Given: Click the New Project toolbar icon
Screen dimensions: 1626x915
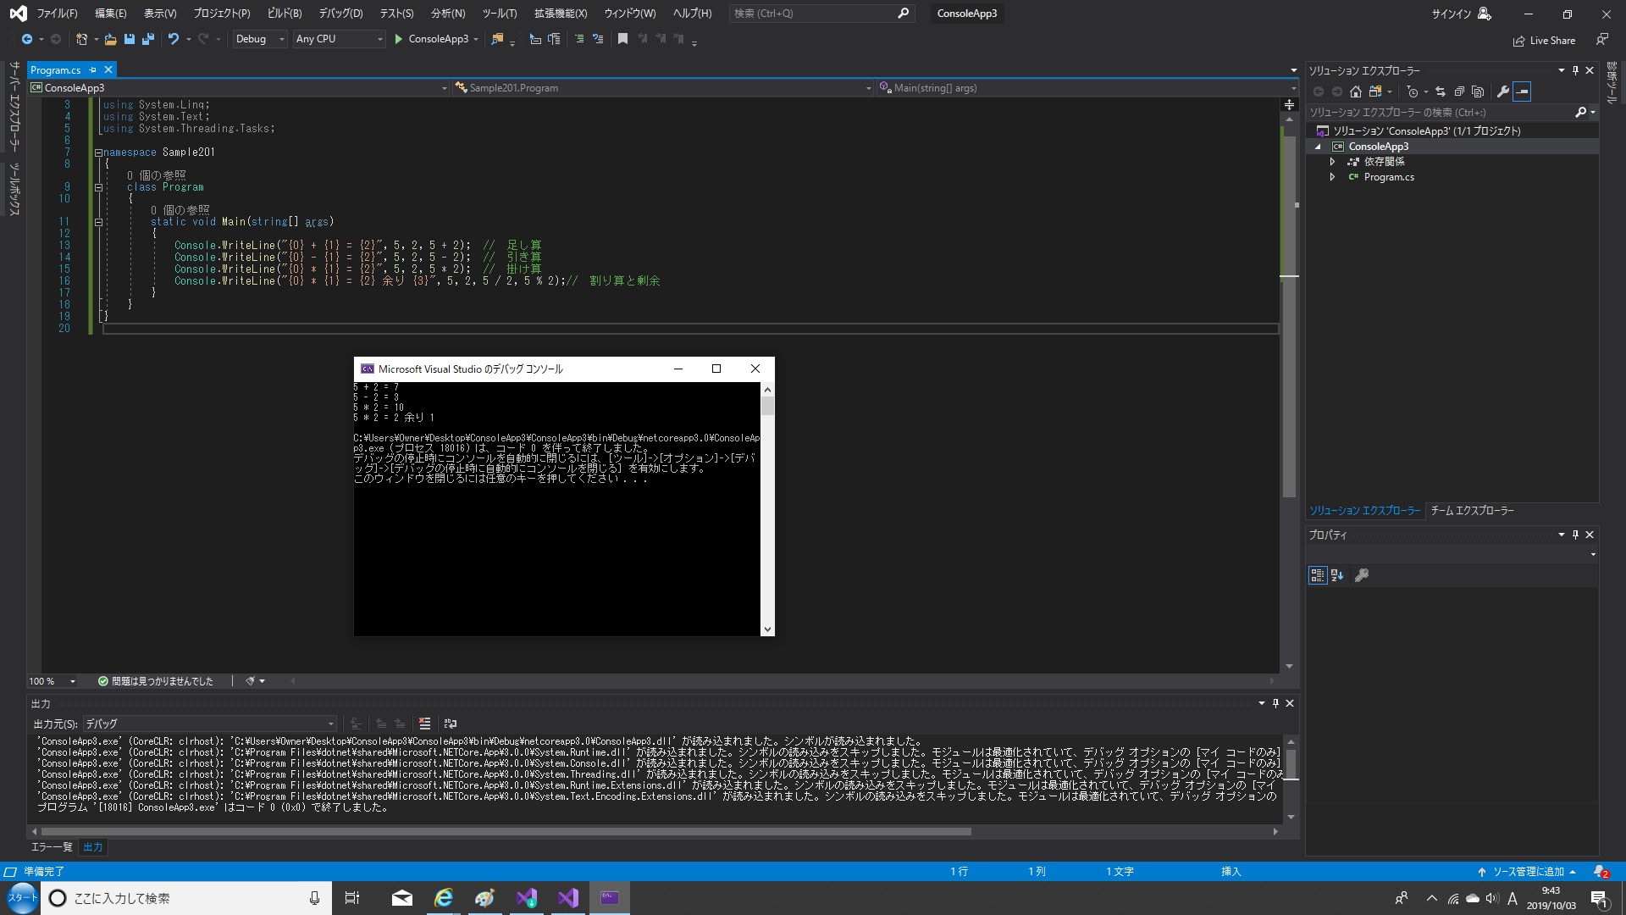Looking at the screenshot, I should click(81, 39).
